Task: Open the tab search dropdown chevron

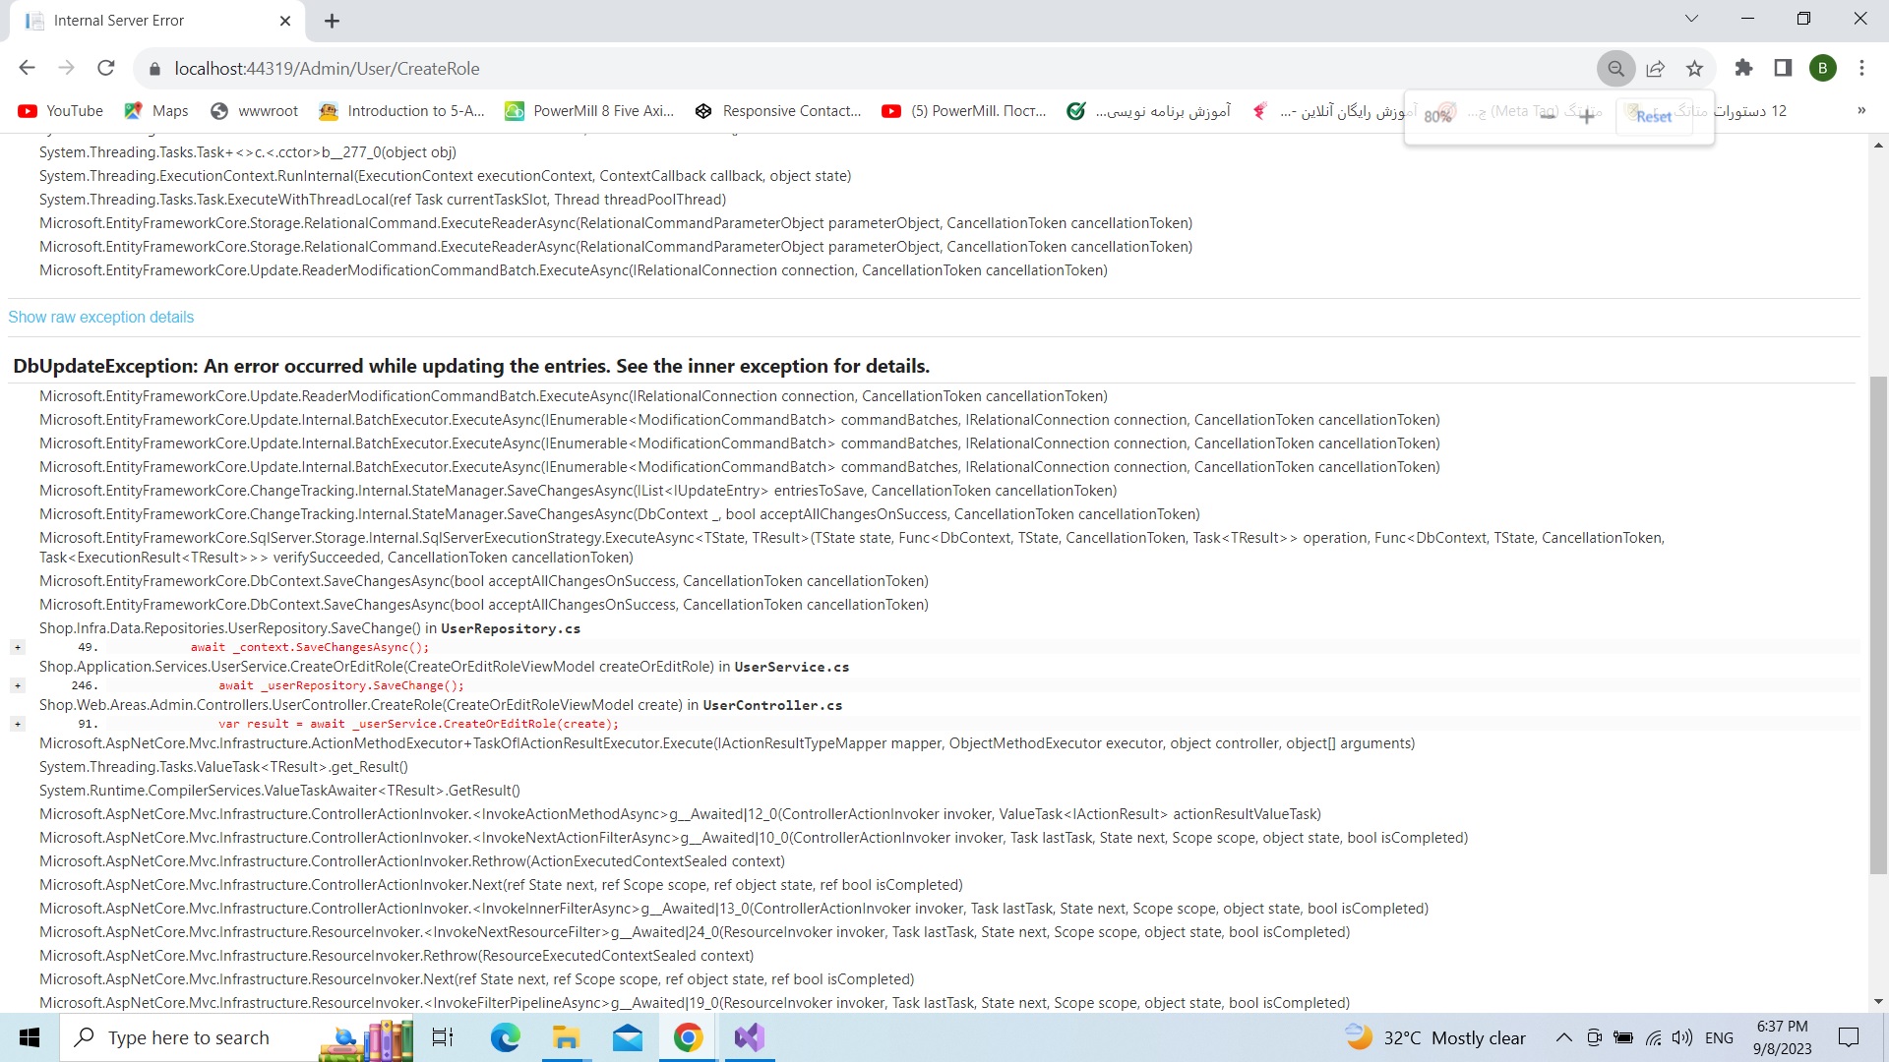Action: pyautogui.click(x=1691, y=19)
